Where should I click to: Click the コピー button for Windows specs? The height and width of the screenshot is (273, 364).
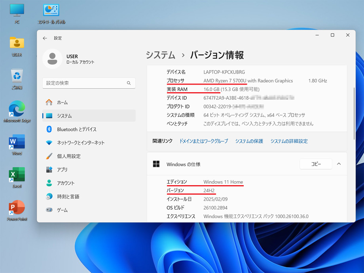pos(316,164)
